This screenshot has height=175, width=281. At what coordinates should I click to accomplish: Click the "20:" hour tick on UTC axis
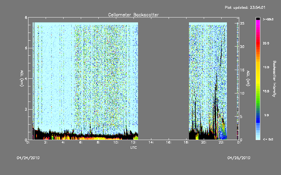204,142
